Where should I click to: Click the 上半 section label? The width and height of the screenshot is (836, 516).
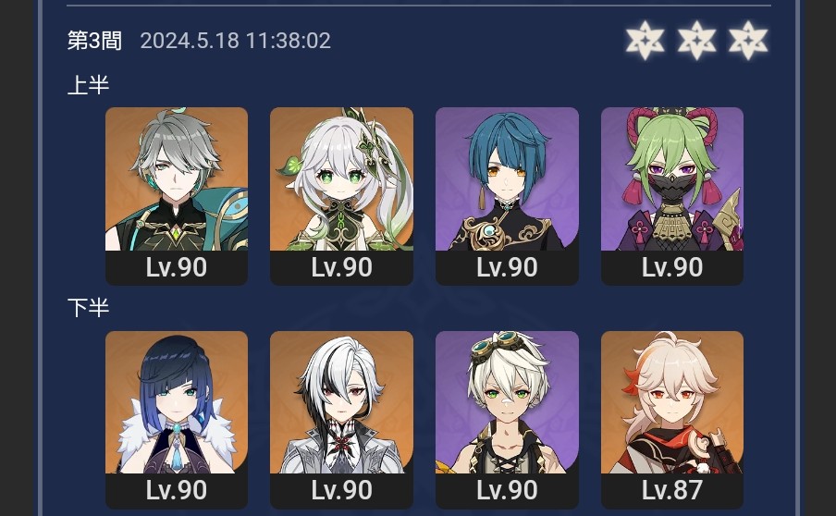pyautogui.click(x=89, y=85)
